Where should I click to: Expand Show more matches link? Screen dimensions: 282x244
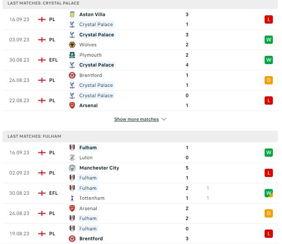click(x=136, y=119)
